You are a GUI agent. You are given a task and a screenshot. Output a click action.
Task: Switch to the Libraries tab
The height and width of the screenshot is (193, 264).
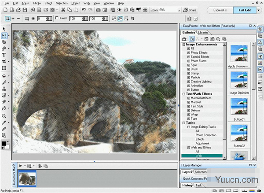click(x=203, y=33)
